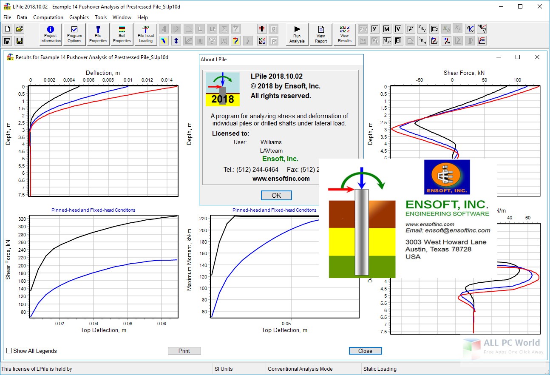Open the Window menu
The height and width of the screenshot is (375, 550).
pyautogui.click(x=122, y=17)
